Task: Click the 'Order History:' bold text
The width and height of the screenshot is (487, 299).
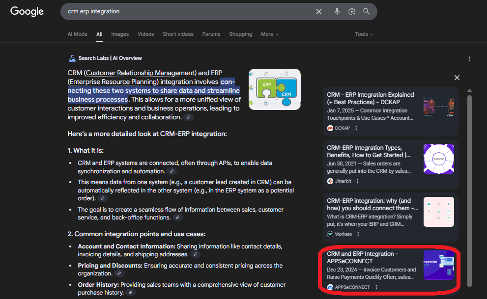Action: 98,285
